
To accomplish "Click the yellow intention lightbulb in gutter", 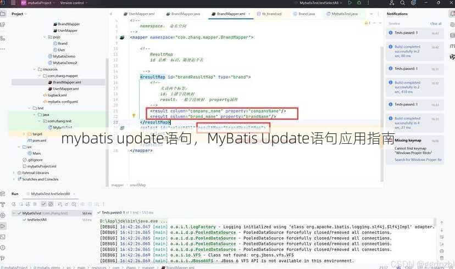I will pyautogui.click(x=134, y=115).
